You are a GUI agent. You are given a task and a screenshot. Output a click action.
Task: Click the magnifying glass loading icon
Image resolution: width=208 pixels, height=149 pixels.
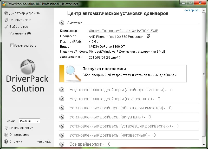pyautogui.click(x=73, y=73)
